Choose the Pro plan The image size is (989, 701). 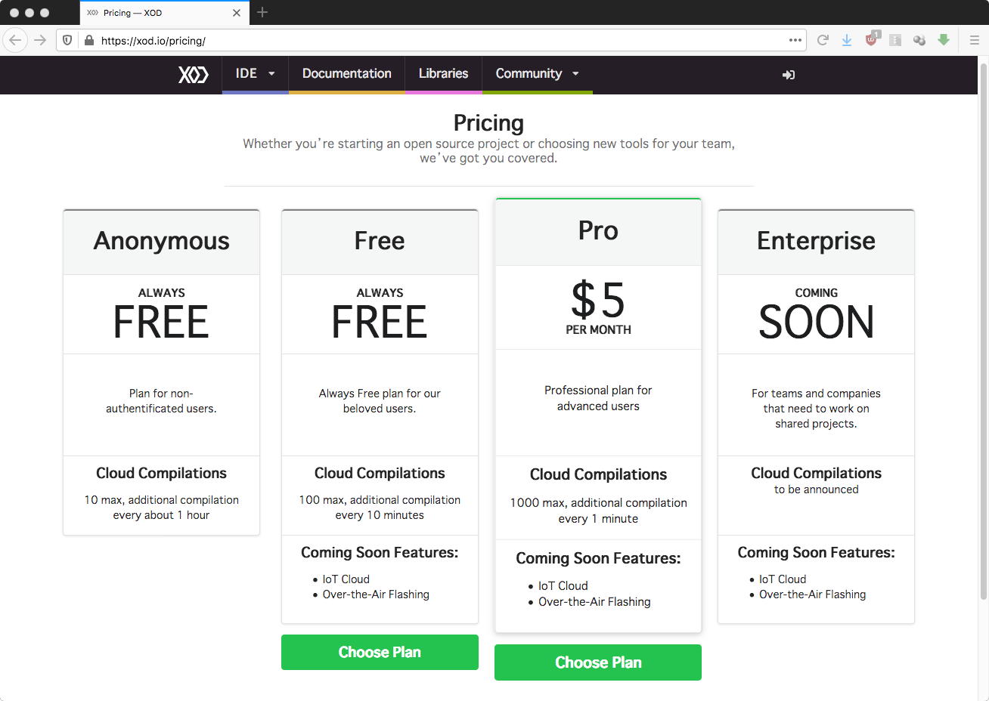598,662
